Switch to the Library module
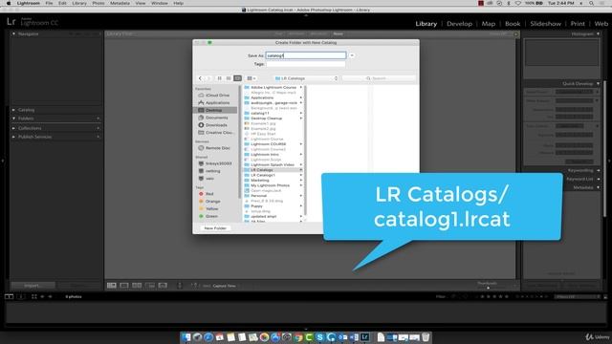Screen dimensions: 612x344 426,24
